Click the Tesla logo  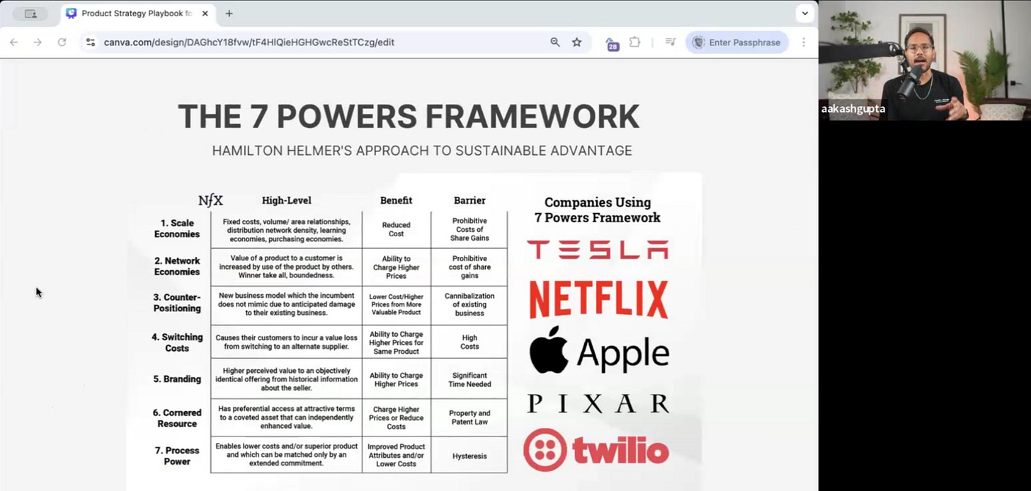(x=598, y=249)
